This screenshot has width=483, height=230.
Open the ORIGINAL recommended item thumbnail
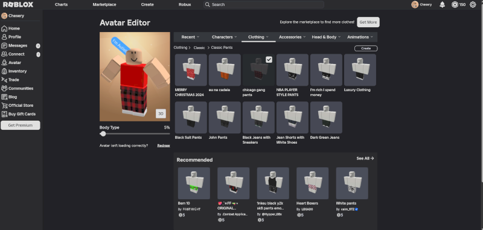point(234,183)
